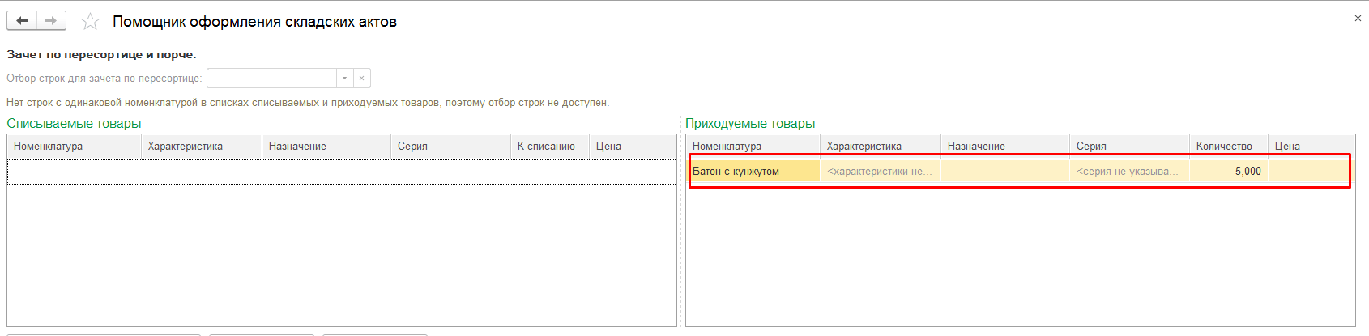Click the row filter input field
The width and height of the screenshot is (1369, 336).
(x=271, y=79)
